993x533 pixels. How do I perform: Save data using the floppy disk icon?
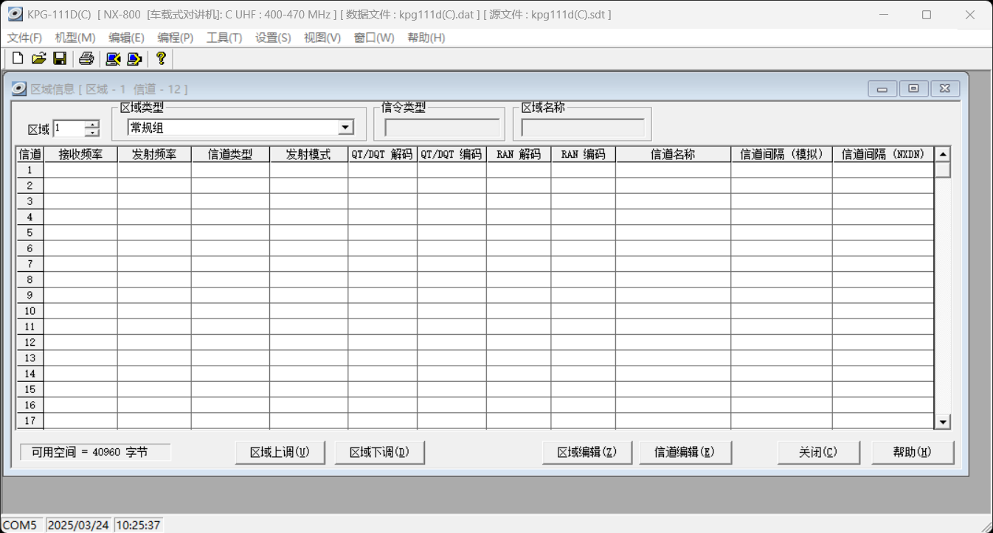point(60,59)
